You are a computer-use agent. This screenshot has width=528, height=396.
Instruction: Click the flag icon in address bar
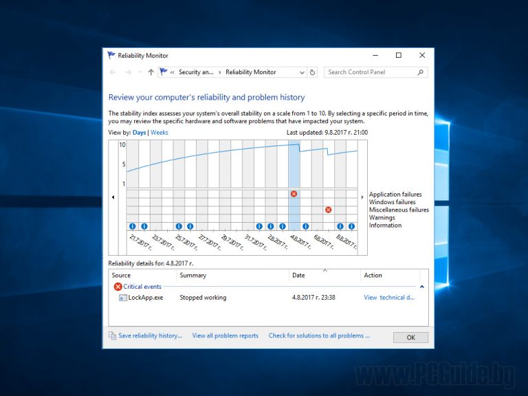[164, 71]
